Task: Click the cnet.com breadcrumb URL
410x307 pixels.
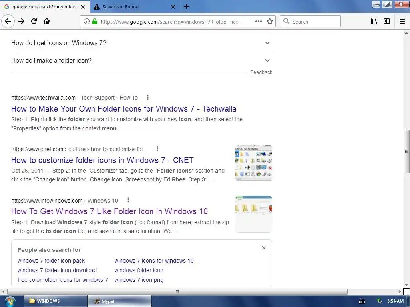Action: tap(79, 149)
